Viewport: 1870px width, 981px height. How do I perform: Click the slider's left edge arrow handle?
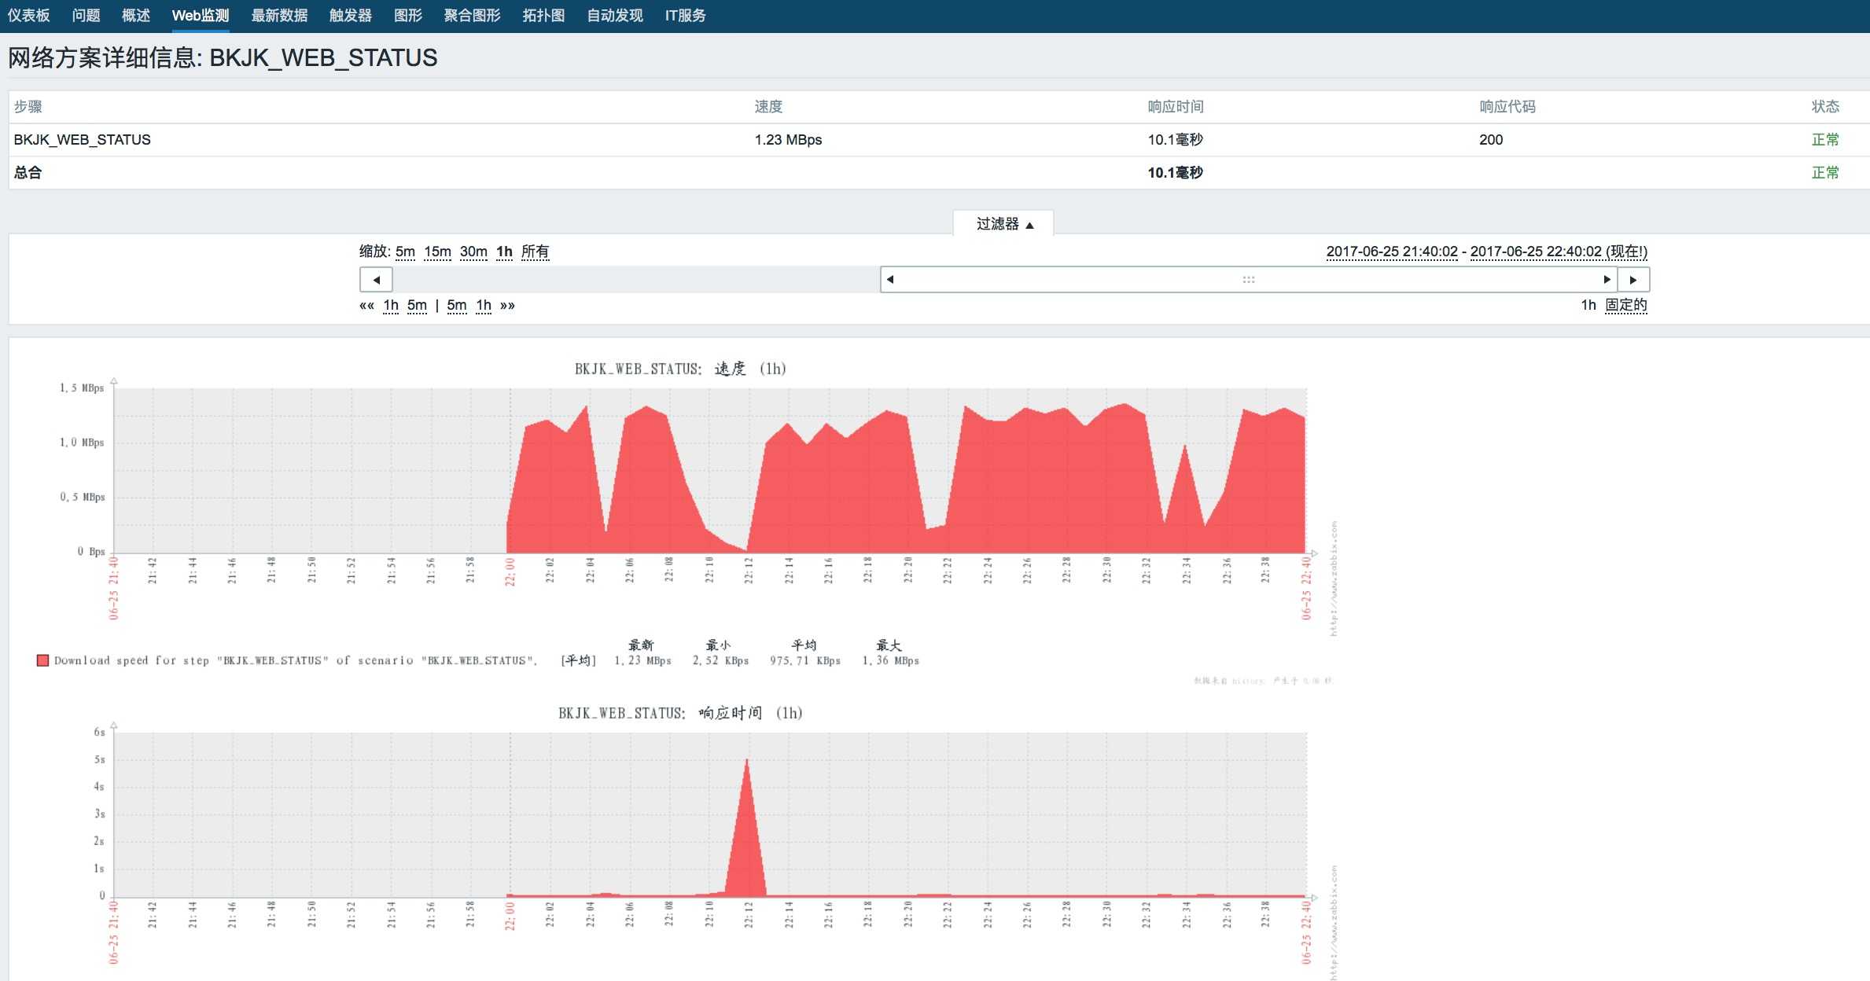(890, 280)
